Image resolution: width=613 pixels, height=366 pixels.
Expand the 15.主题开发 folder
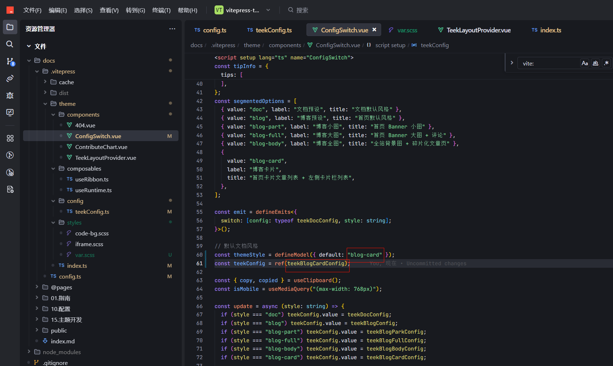coord(37,319)
